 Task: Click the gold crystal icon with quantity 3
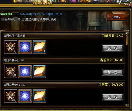point(39,96)
